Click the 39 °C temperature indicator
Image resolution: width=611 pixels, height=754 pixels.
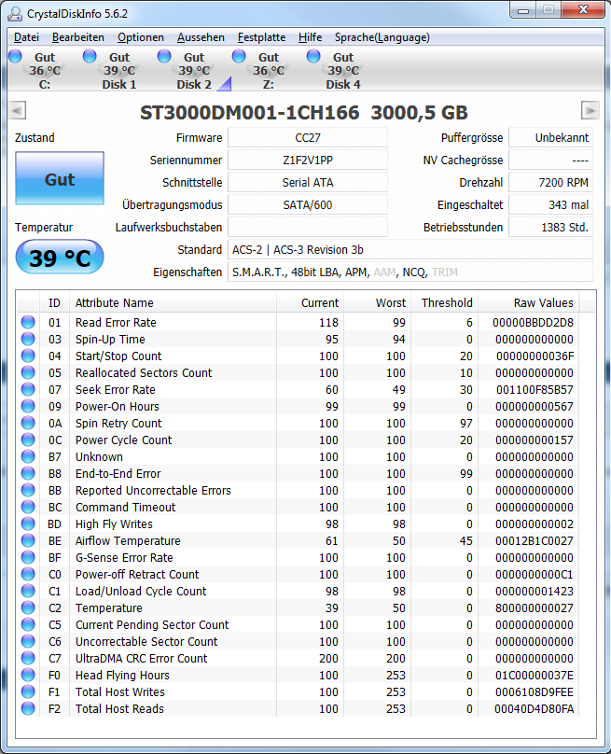pyautogui.click(x=60, y=258)
